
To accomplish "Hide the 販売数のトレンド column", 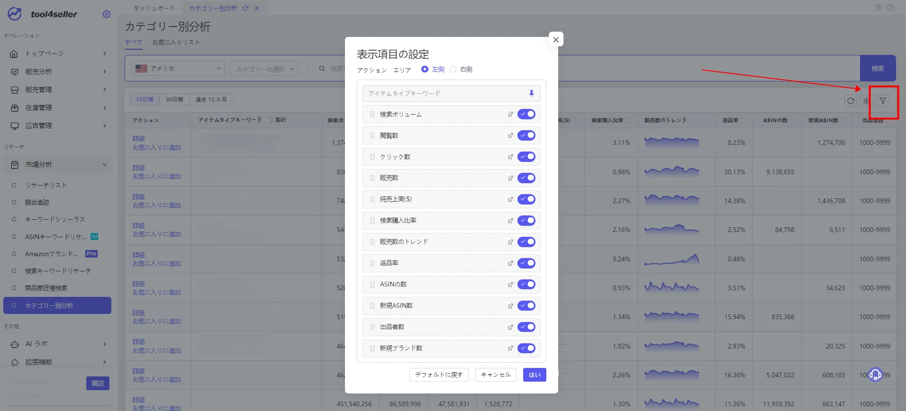I will pyautogui.click(x=526, y=242).
